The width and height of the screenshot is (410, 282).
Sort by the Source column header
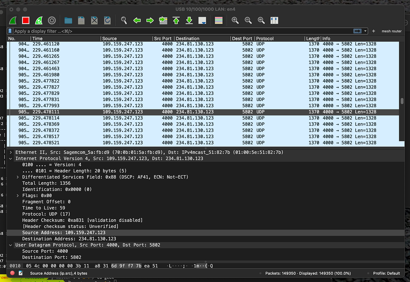pos(127,39)
